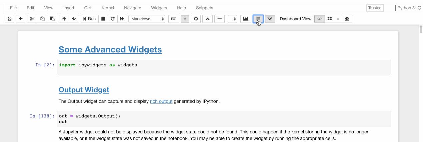Open the Kernel menu
423x142 pixels.
coord(108,8)
